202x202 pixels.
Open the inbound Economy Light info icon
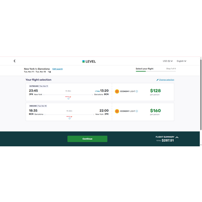tap(137, 111)
